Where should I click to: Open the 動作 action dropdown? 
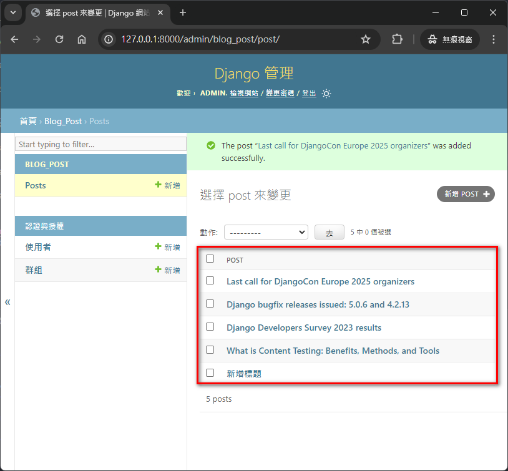[x=266, y=232]
